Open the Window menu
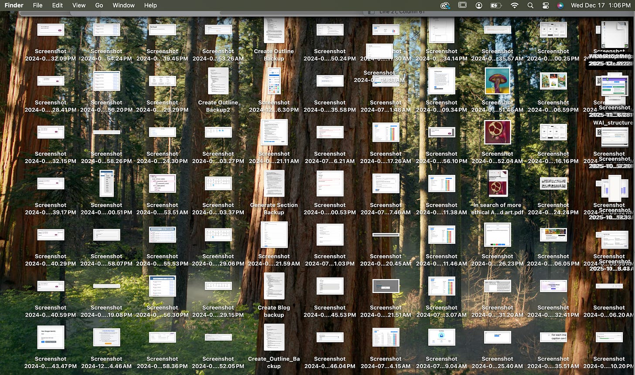 click(x=123, y=5)
